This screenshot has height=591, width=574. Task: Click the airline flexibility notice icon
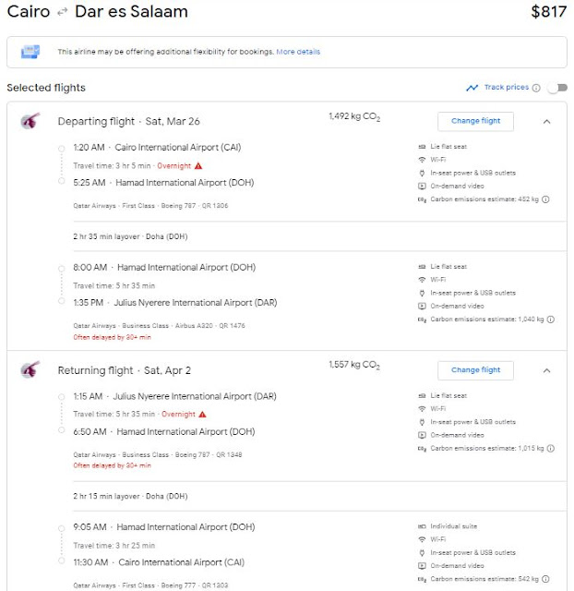[30, 52]
